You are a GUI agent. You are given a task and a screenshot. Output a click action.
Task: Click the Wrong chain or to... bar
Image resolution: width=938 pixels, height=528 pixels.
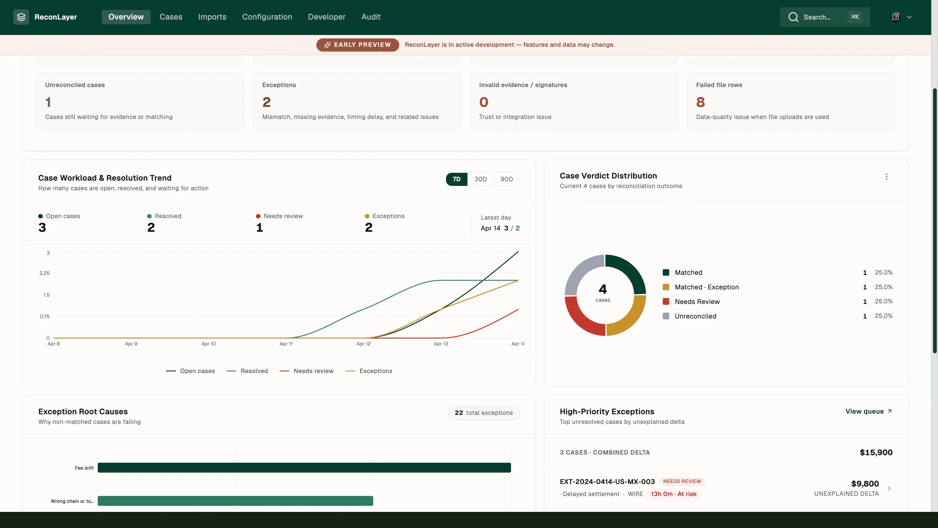click(235, 501)
